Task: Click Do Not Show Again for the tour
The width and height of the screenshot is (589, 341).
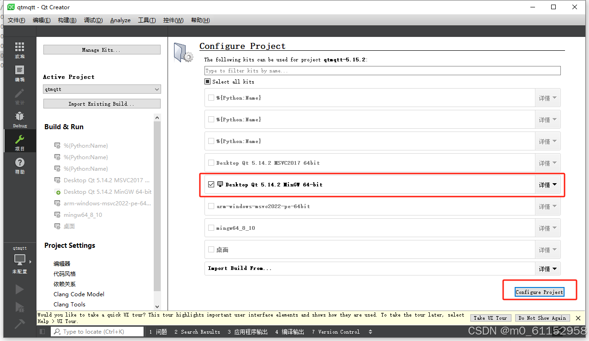Action: (x=542, y=318)
